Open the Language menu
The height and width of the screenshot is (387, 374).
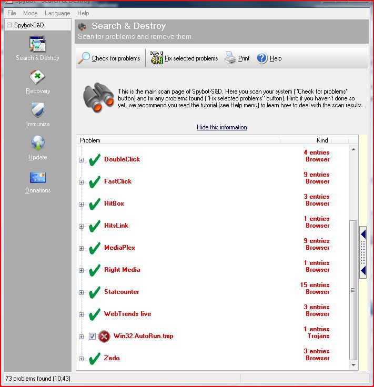tap(57, 13)
